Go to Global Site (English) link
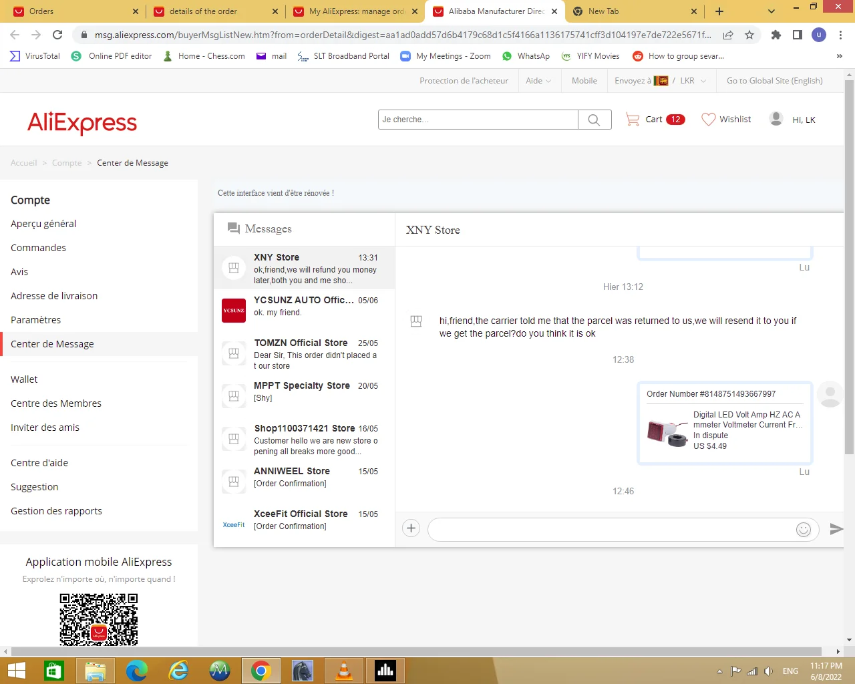Image resolution: width=855 pixels, height=684 pixels. [775, 81]
